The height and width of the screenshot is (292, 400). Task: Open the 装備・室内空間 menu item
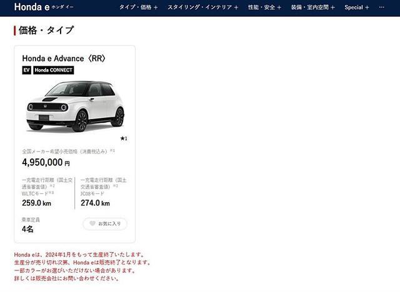click(312, 7)
